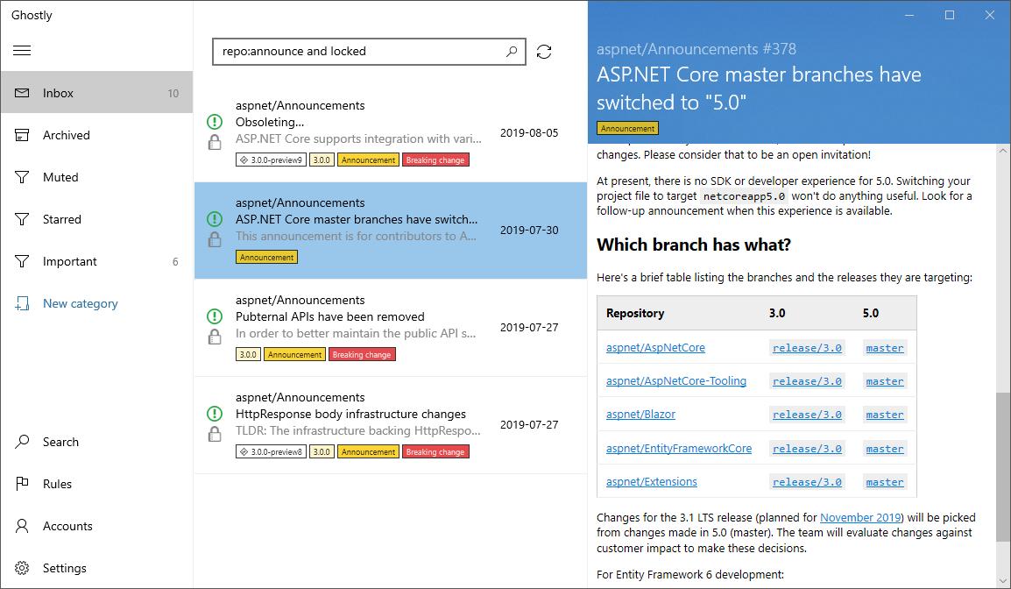Open the aspnet/AspNetCore repository link

click(655, 348)
